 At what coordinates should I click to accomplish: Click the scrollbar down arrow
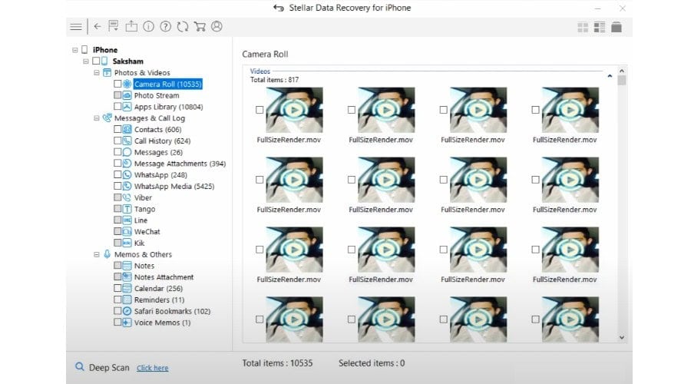pyautogui.click(x=621, y=337)
